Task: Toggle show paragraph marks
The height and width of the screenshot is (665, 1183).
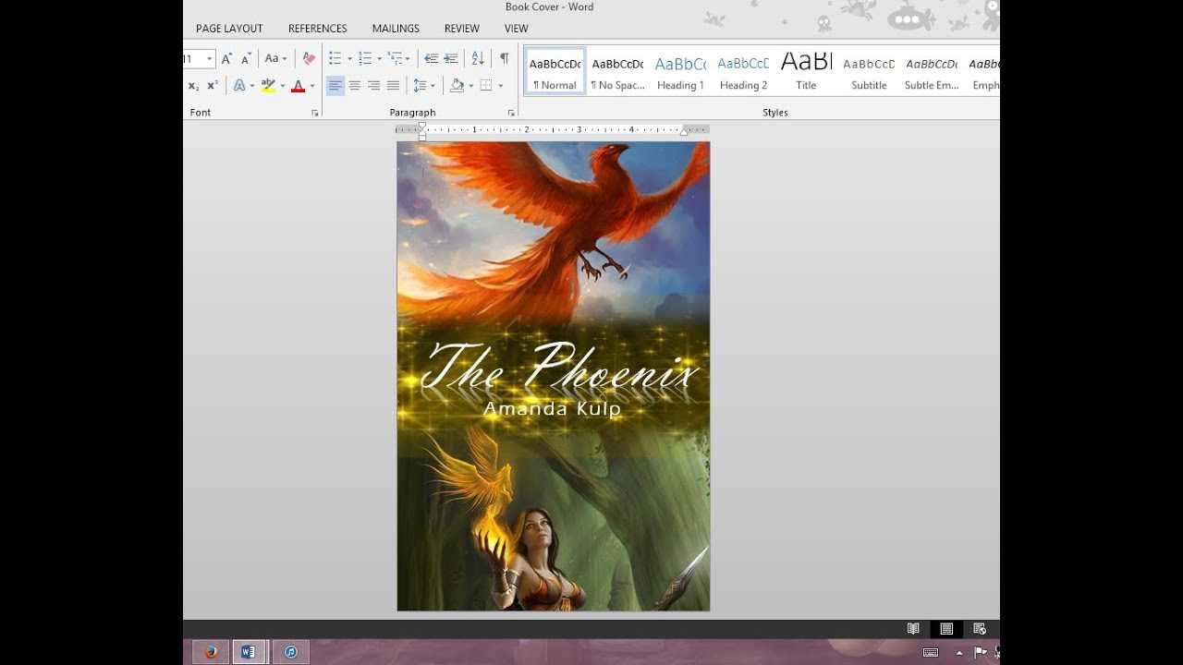Action: pyautogui.click(x=505, y=58)
